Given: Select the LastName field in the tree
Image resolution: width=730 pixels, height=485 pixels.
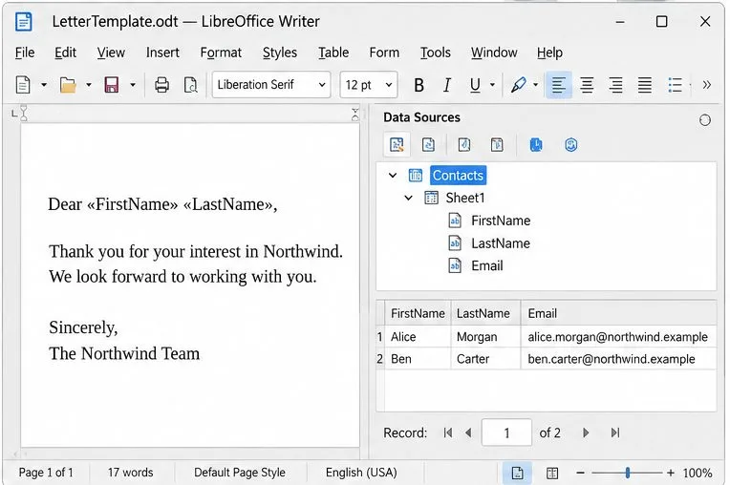Looking at the screenshot, I should point(501,243).
